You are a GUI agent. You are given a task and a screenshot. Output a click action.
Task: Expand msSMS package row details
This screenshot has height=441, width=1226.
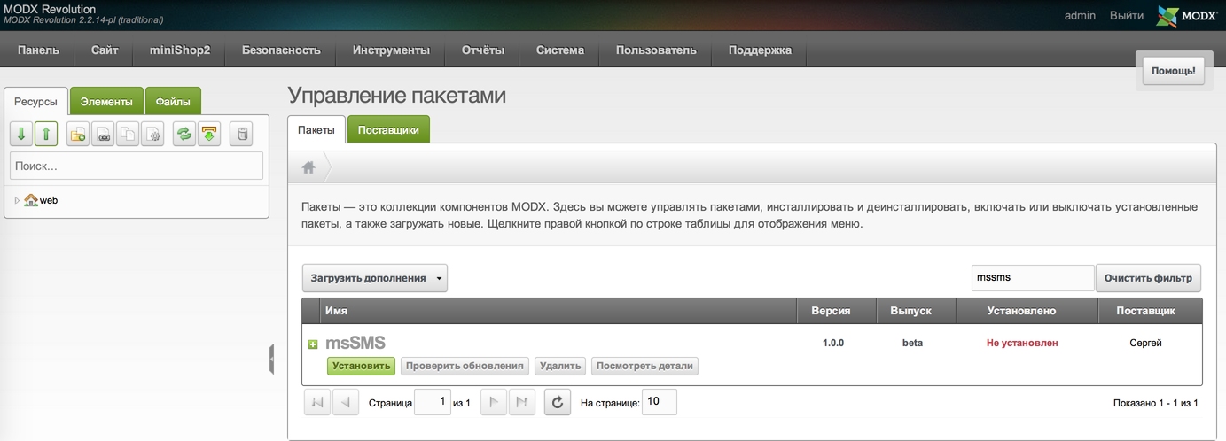click(x=312, y=344)
